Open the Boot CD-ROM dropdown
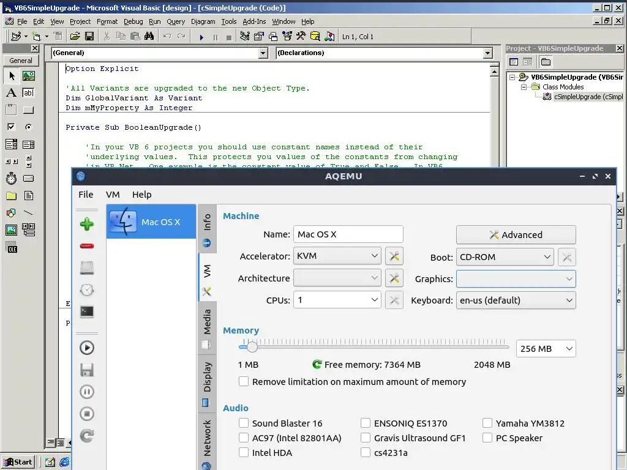 [x=505, y=257]
